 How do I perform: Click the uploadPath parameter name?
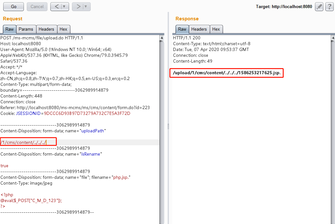93,131
